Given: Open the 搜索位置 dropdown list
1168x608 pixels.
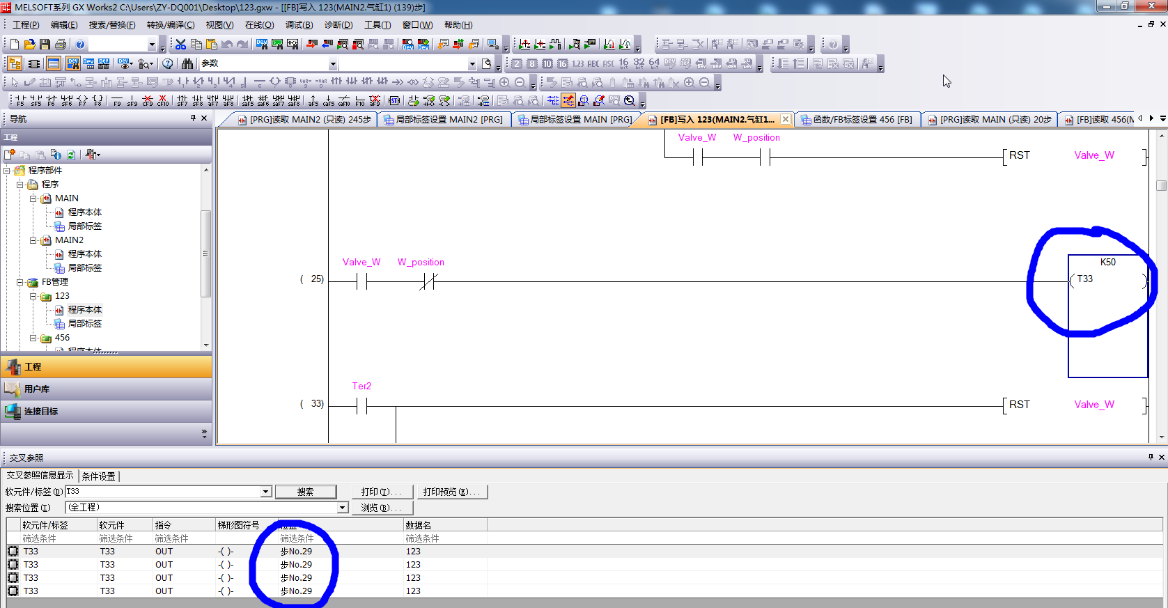Looking at the screenshot, I should pos(342,508).
